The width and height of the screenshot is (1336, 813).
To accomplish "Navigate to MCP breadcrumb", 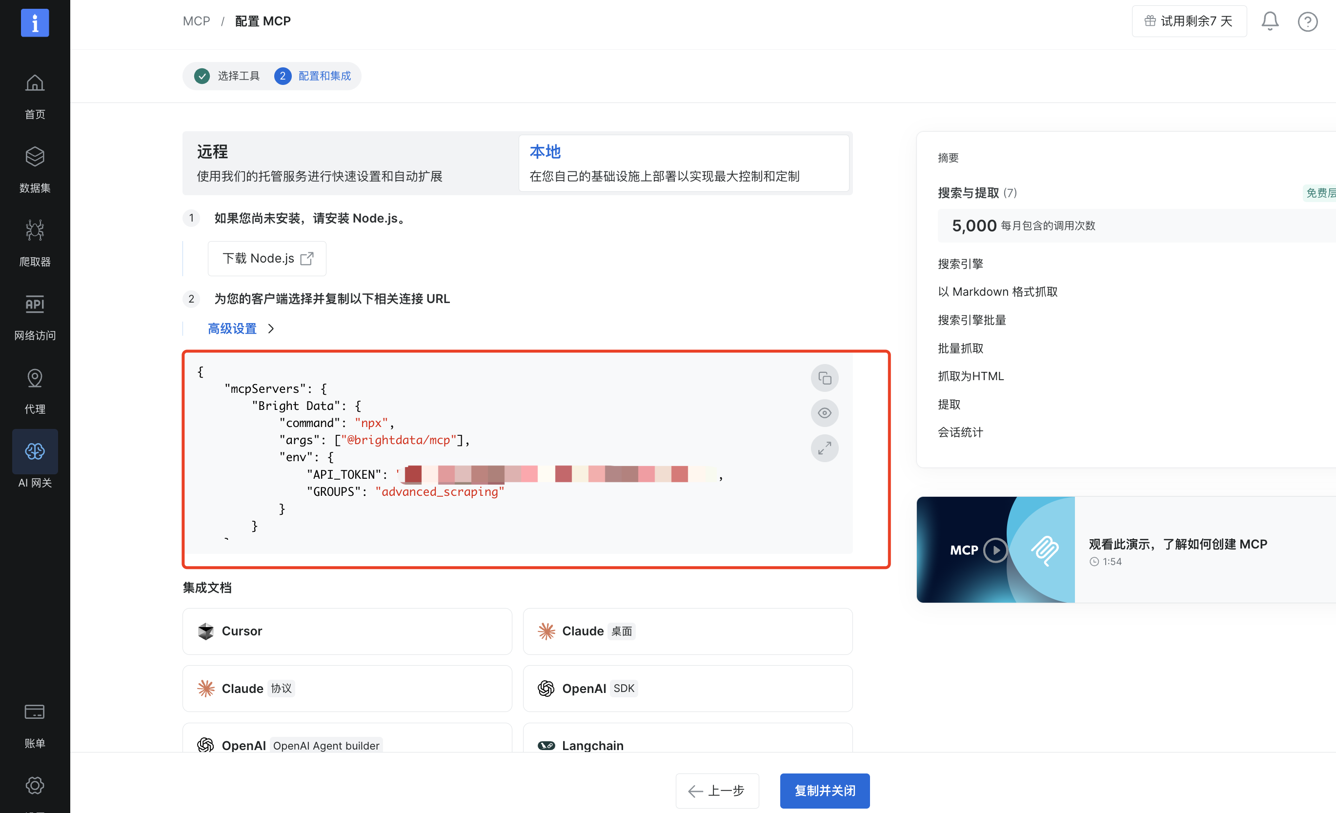I will (x=196, y=21).
